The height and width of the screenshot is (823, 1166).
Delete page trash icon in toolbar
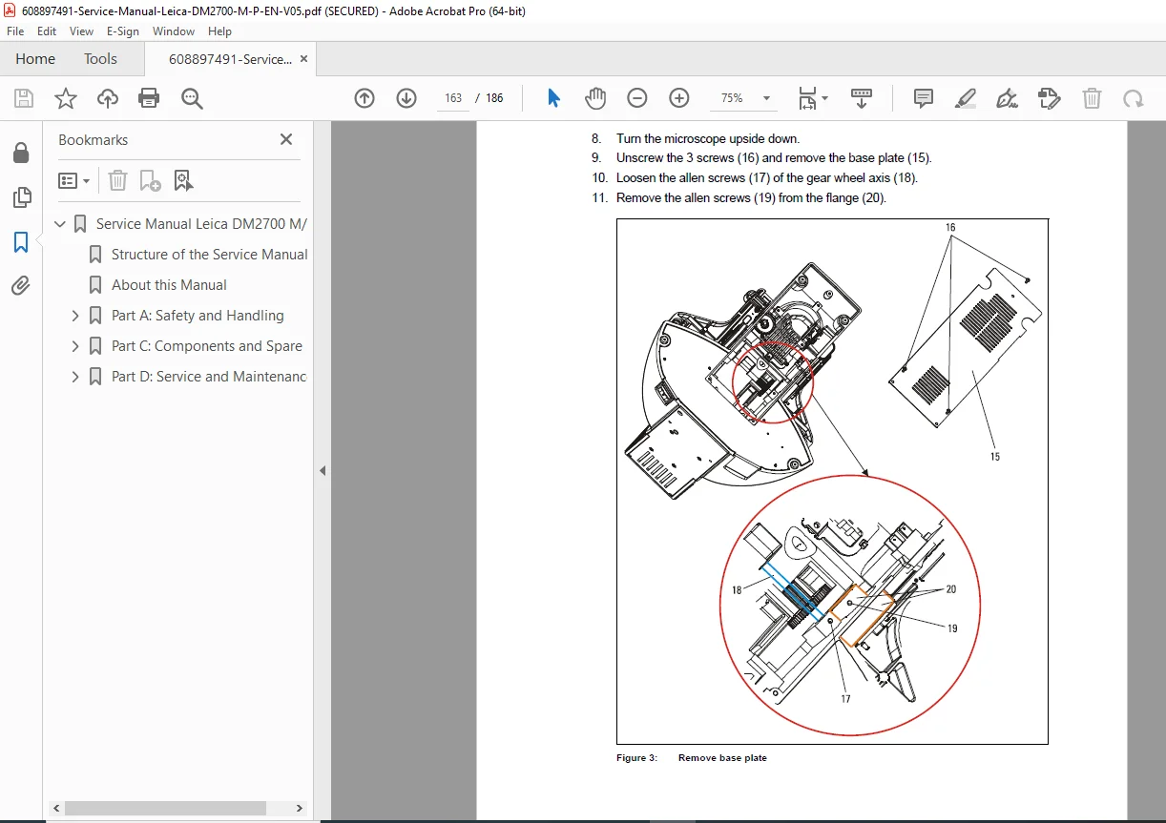coord(1092,98)
